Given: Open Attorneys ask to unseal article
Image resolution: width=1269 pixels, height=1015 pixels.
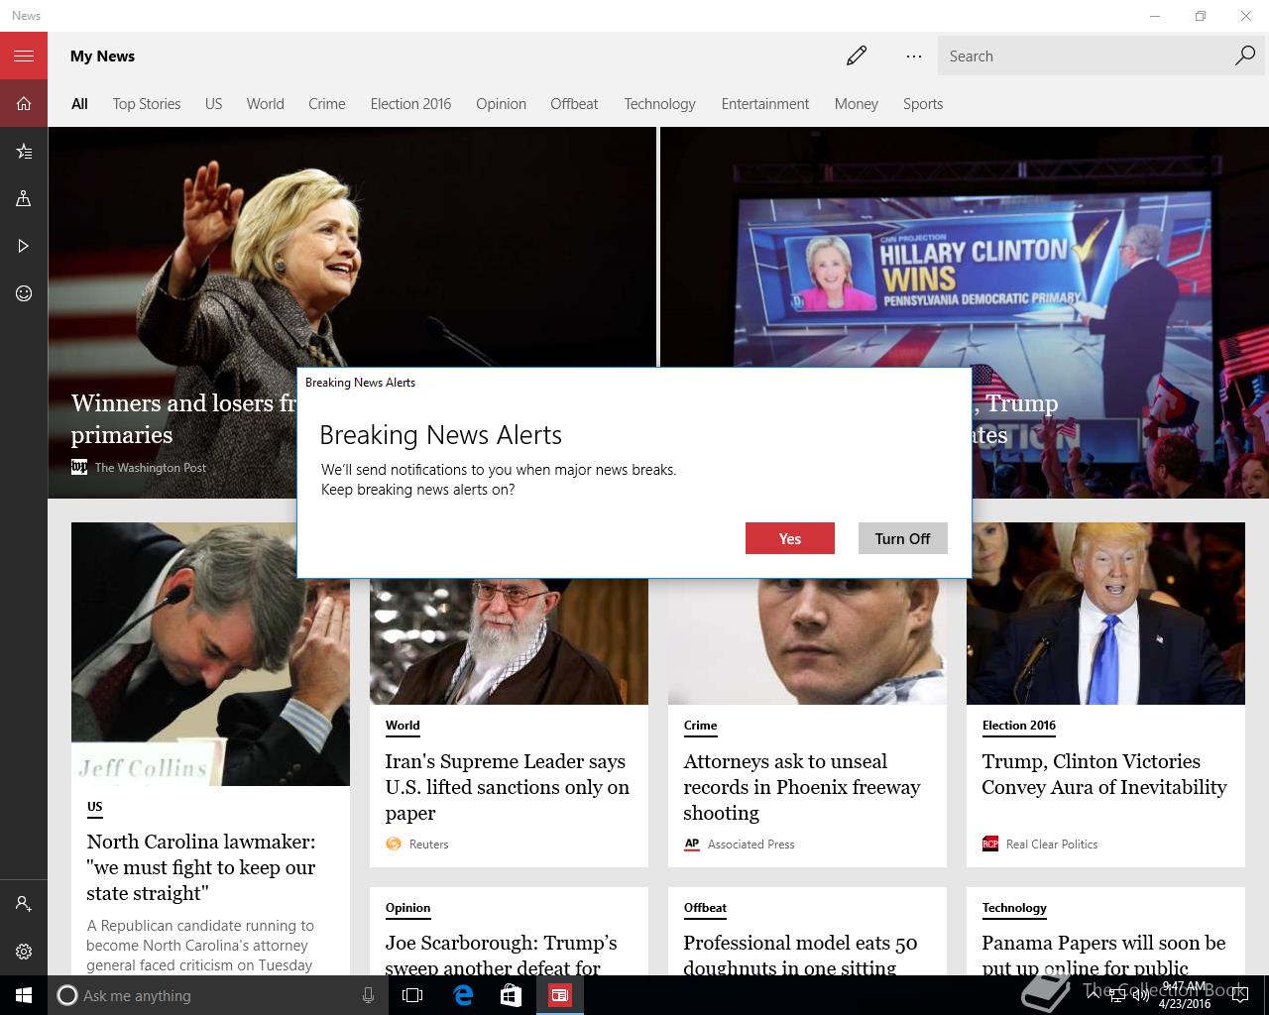Looking at the screenshot, I should tap(802, 787).
